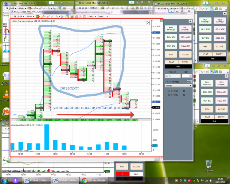
Task: Open Data Series icon in 6E chart toolbar
Action: [72, 17]
